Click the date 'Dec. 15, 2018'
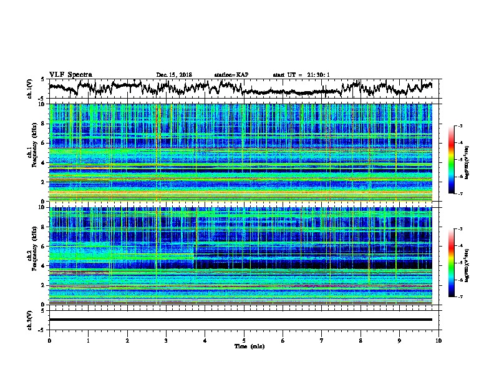This screenshot has width=494, height=382. pyautogui.click(x=174, y=75)
